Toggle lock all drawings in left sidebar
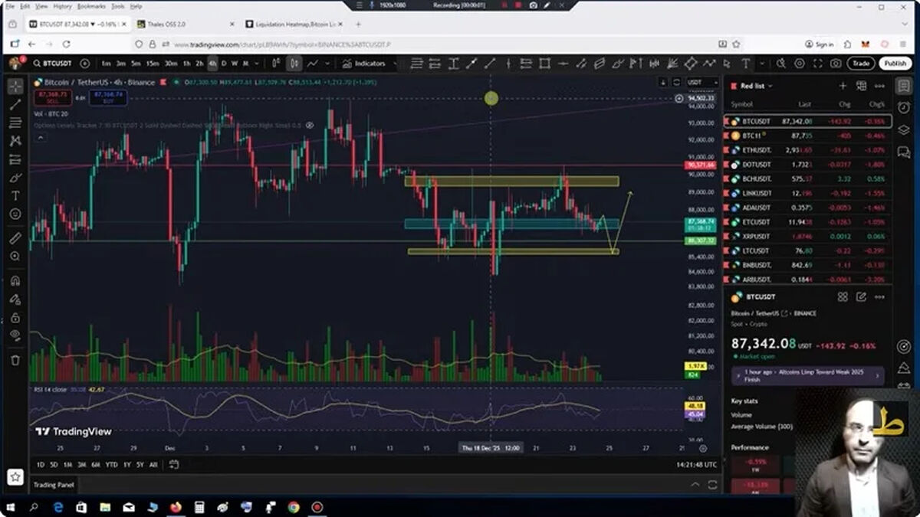 [x=15, y=317]
